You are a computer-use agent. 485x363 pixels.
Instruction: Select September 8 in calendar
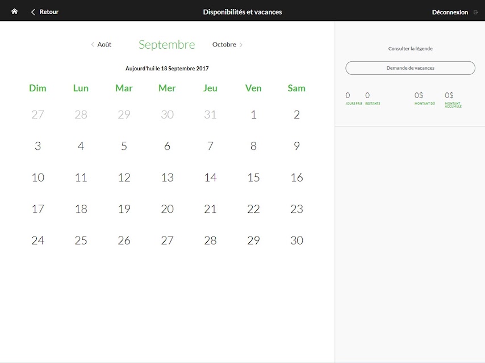tap(253, 146)
